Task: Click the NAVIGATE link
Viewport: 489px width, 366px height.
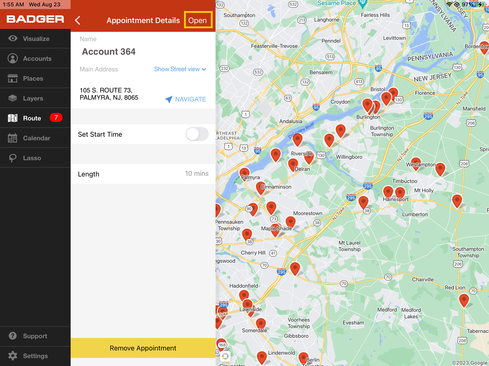Action: [190, 99]
